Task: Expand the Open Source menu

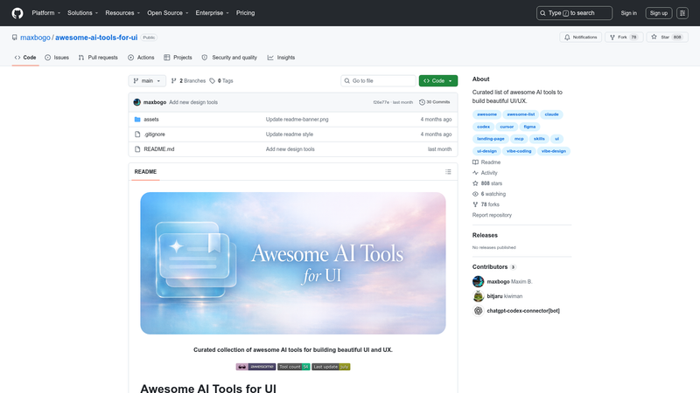Action: [168, 13]
